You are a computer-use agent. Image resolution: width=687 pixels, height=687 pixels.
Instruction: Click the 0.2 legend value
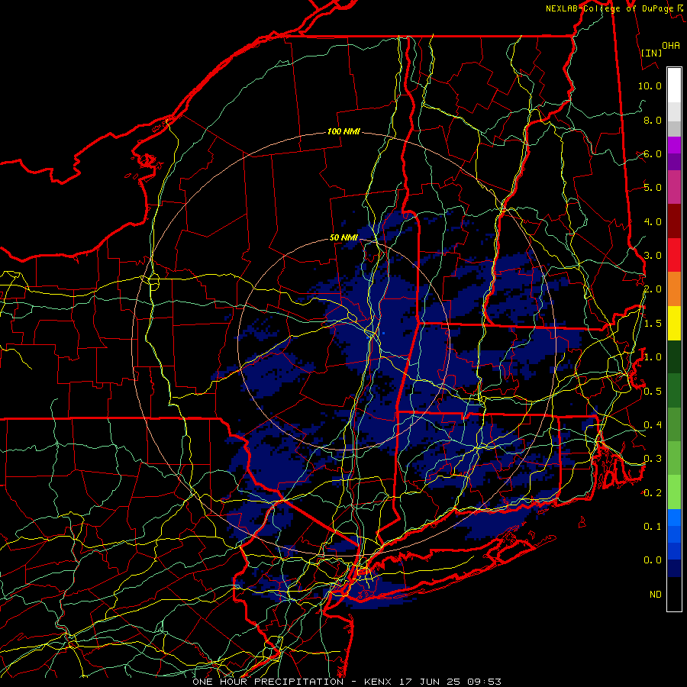[653, 493]
